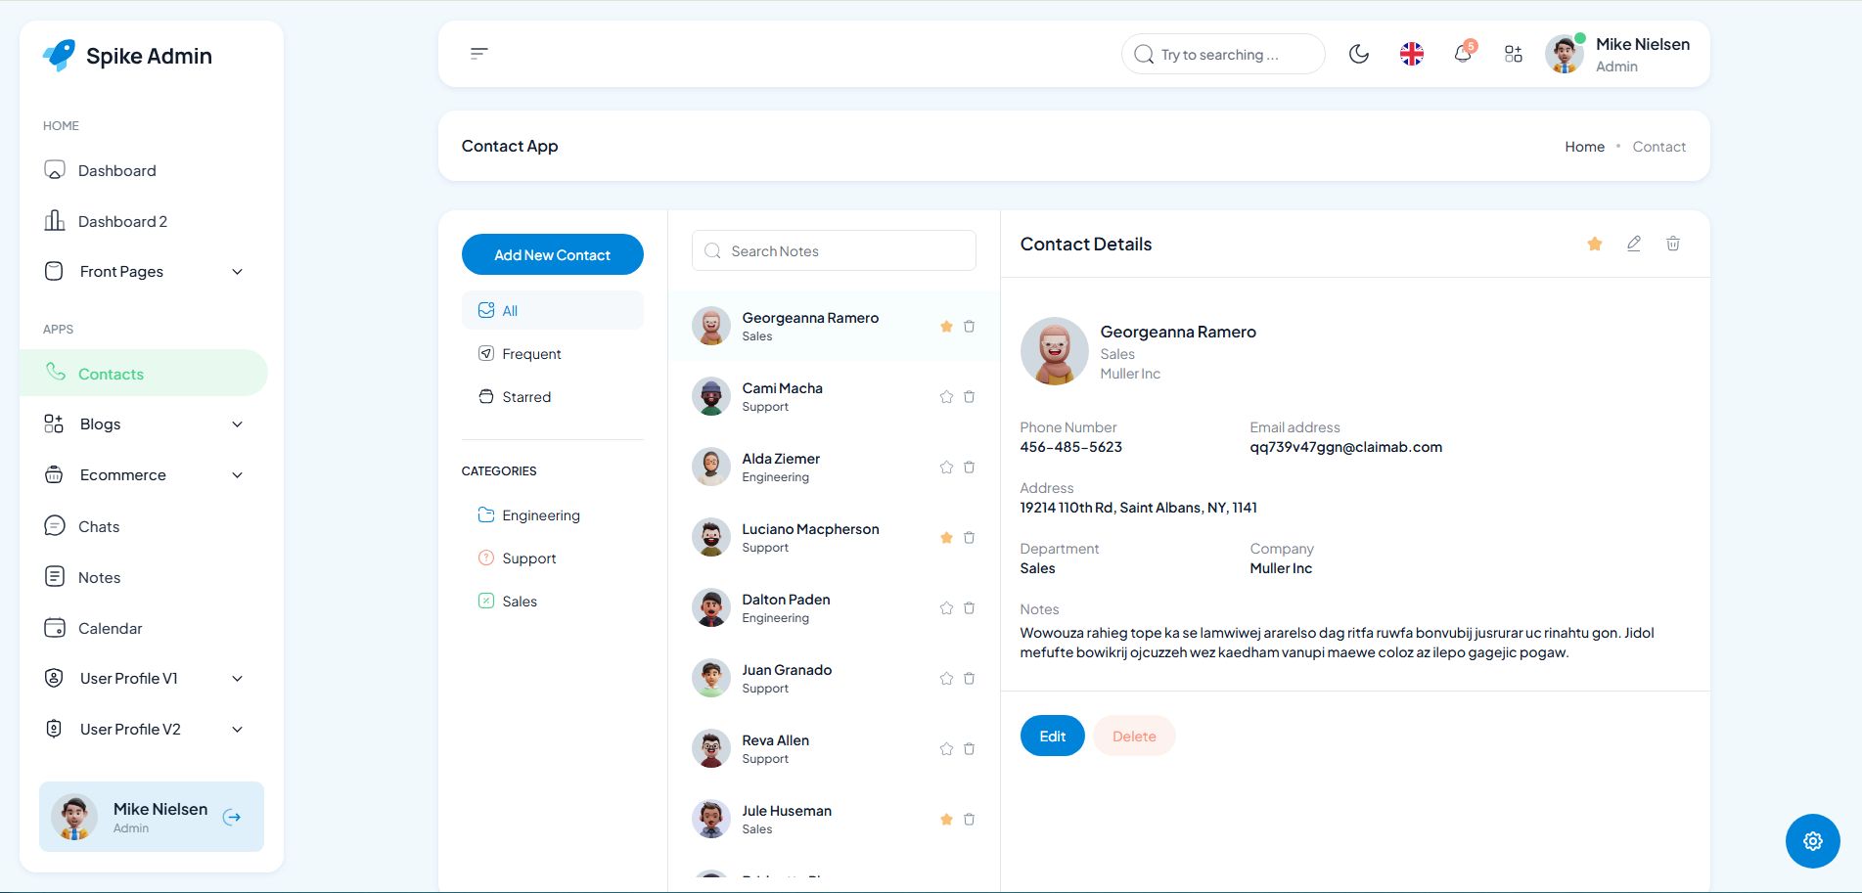The width and height of the screenshot is (1862, 893).
Task: Click the blue Edit button
Action: click(1053, 736)
